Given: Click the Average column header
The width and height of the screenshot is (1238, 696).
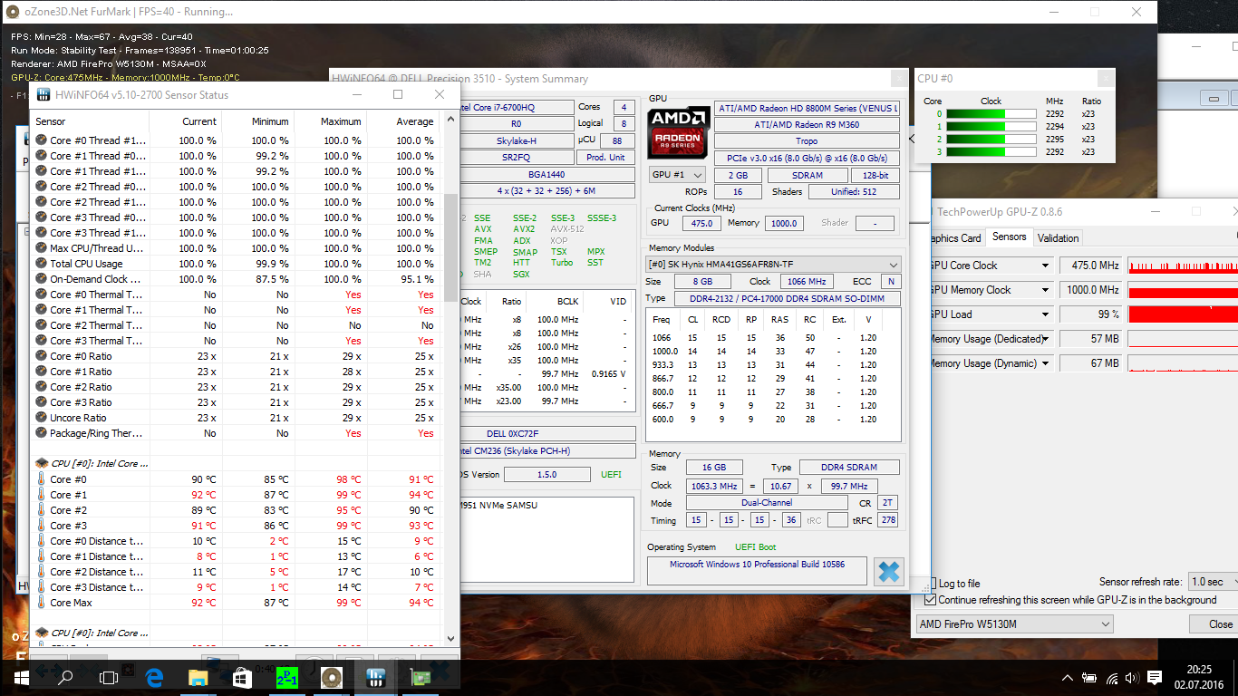Looking at the screenshot, I should [x=403, y=121].
